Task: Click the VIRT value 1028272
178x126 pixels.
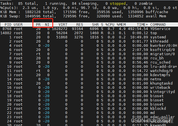Action: [60, 29]
